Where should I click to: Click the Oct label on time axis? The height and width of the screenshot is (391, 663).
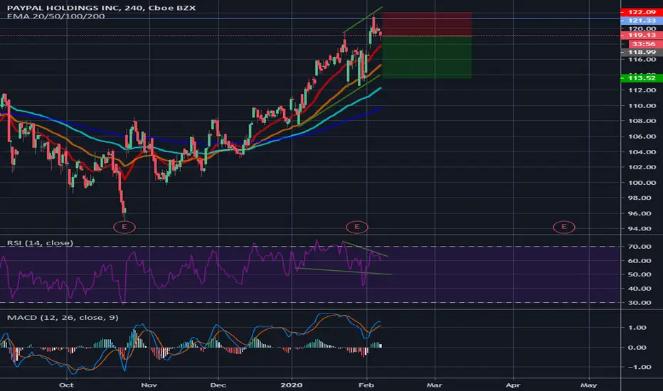66,385
